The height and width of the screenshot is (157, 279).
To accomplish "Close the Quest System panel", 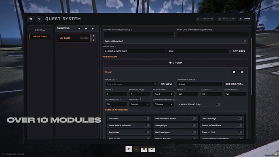I will 245,19.
